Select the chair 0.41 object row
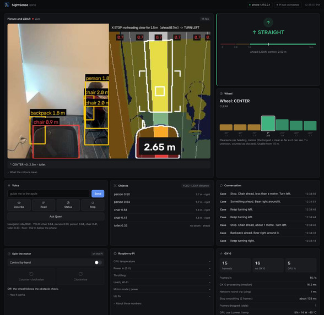Viewport: 324px width, 315px height. coord(162,218)
